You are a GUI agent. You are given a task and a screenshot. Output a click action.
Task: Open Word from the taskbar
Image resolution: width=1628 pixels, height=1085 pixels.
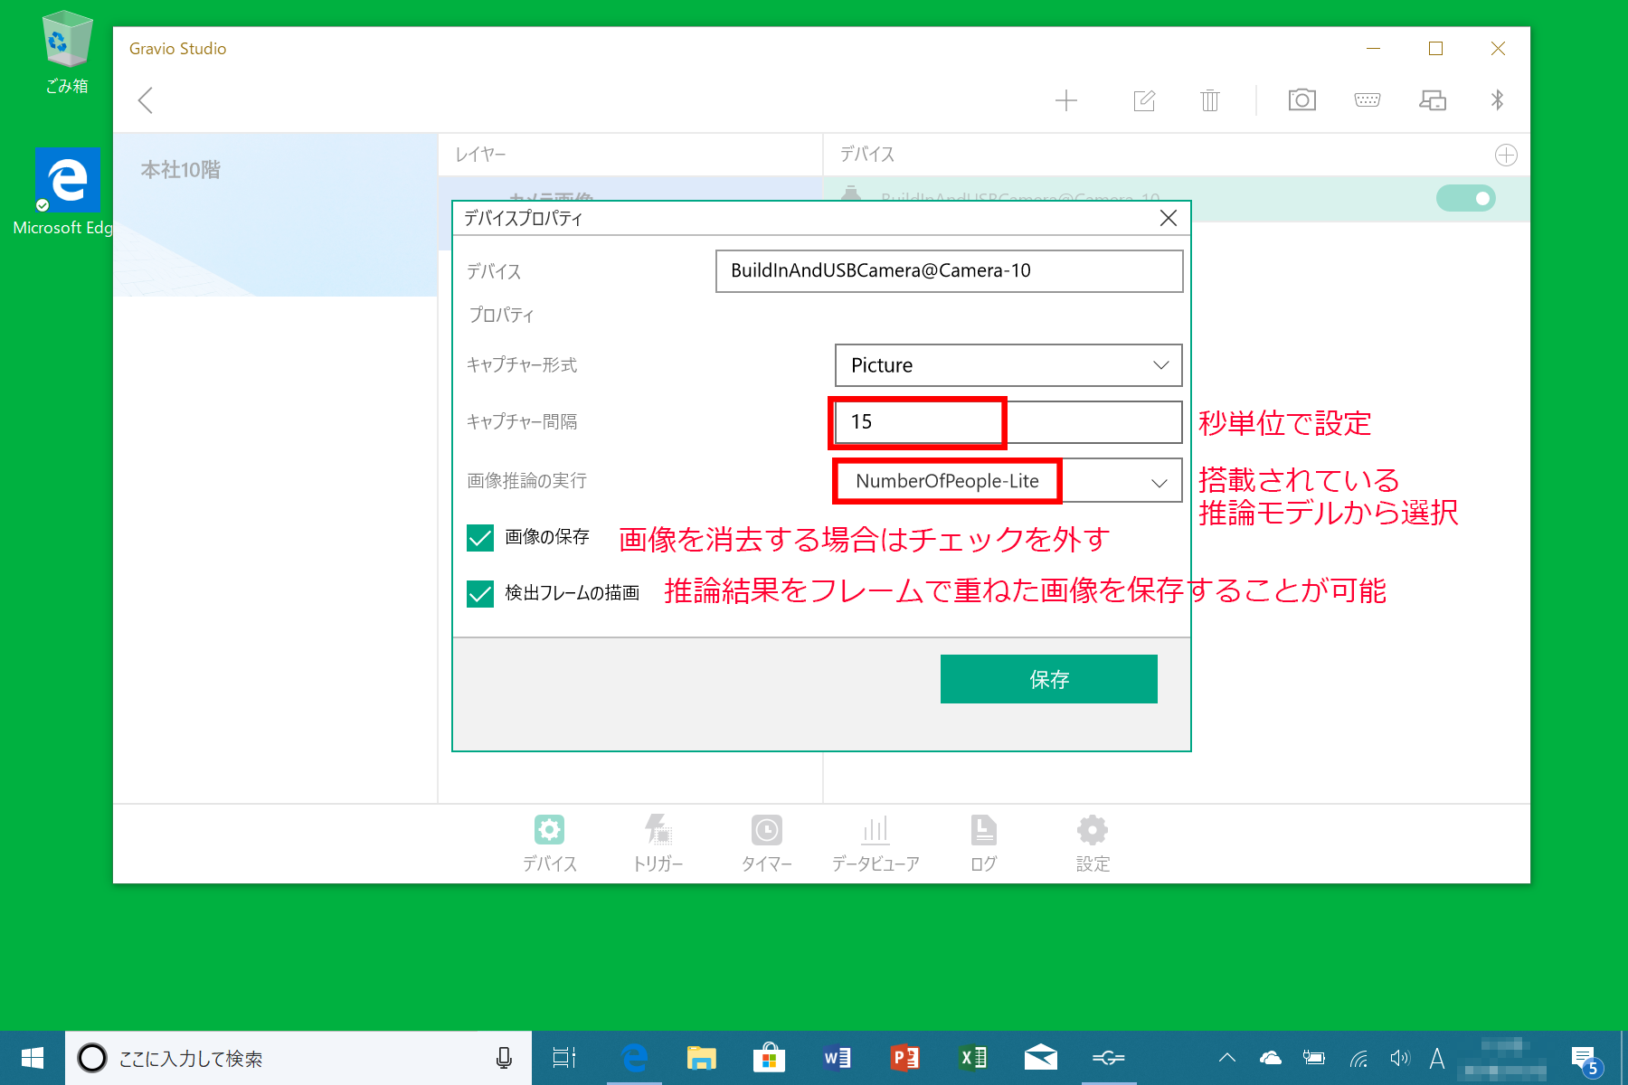837,1058
